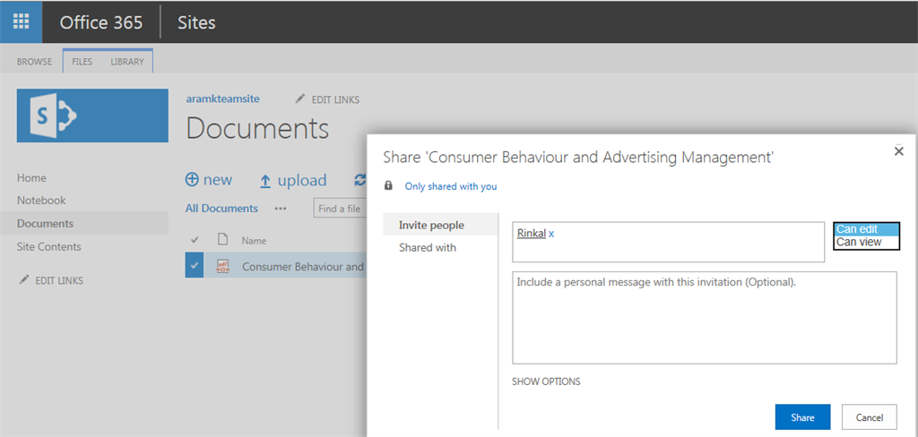This screenshot has width=918, height=437.
Task: Click the personal message text box
Action: coord(704,318)
